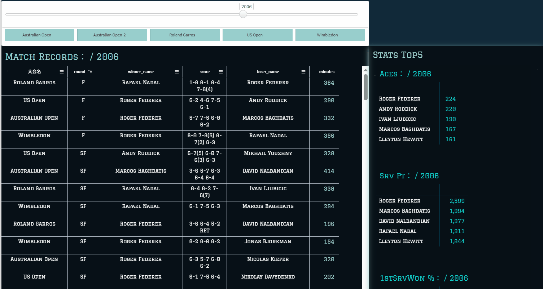Sort by the winner_name column header
This screenshot has width=543, height=289.
tap(141, 72)
